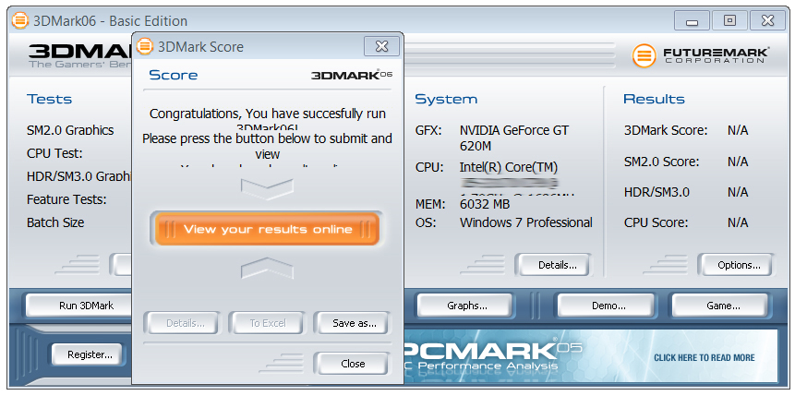This screenshot has width=795, height=396.
Task: Click the 3DMark Score dialog title icon
Action: pos(145,46)
